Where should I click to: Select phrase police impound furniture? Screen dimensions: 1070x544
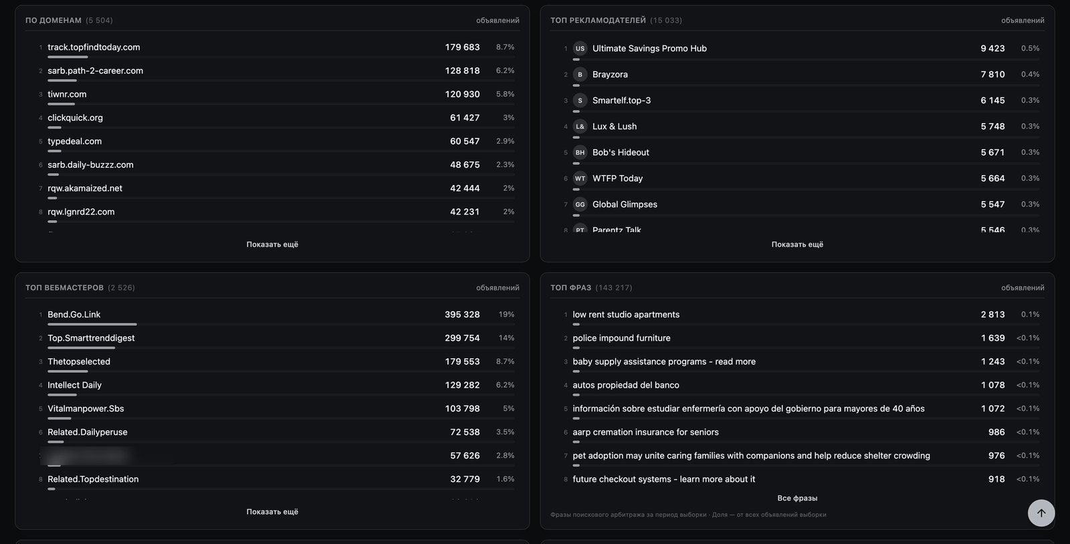621,338
